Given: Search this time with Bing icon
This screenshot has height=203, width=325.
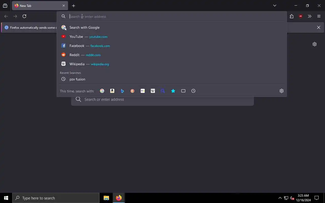Looking at the screenshot, I should [x=122, y=91].
